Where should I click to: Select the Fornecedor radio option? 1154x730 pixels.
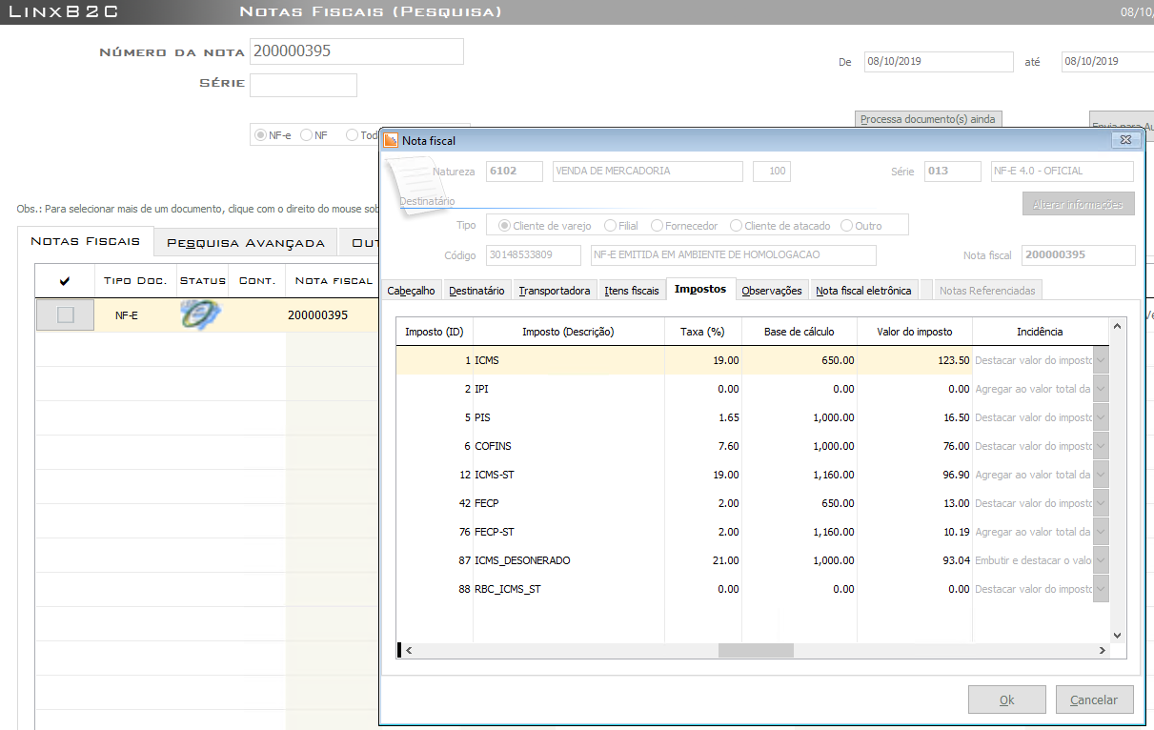pos(658,226)
